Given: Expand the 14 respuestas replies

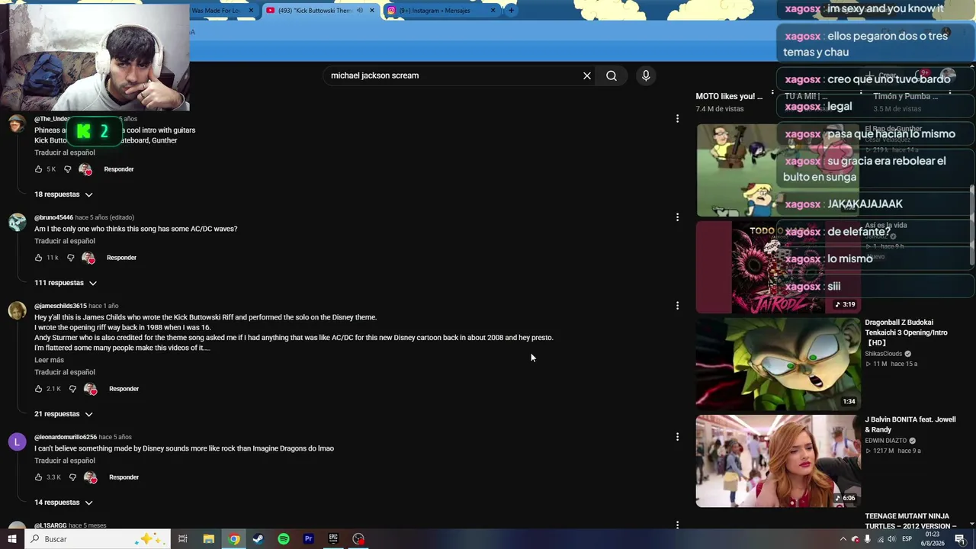Looking at the screenshot, I should coord(63,502).
